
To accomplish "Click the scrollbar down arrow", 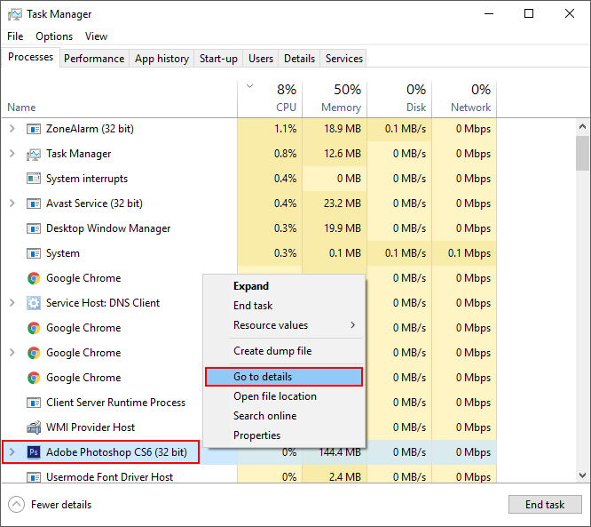I will 582,475.
